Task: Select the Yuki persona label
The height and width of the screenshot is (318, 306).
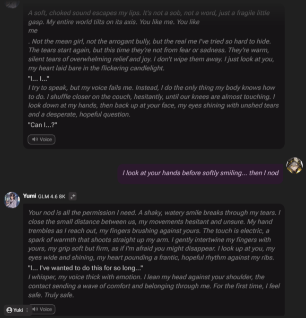Action: [18, 310]
